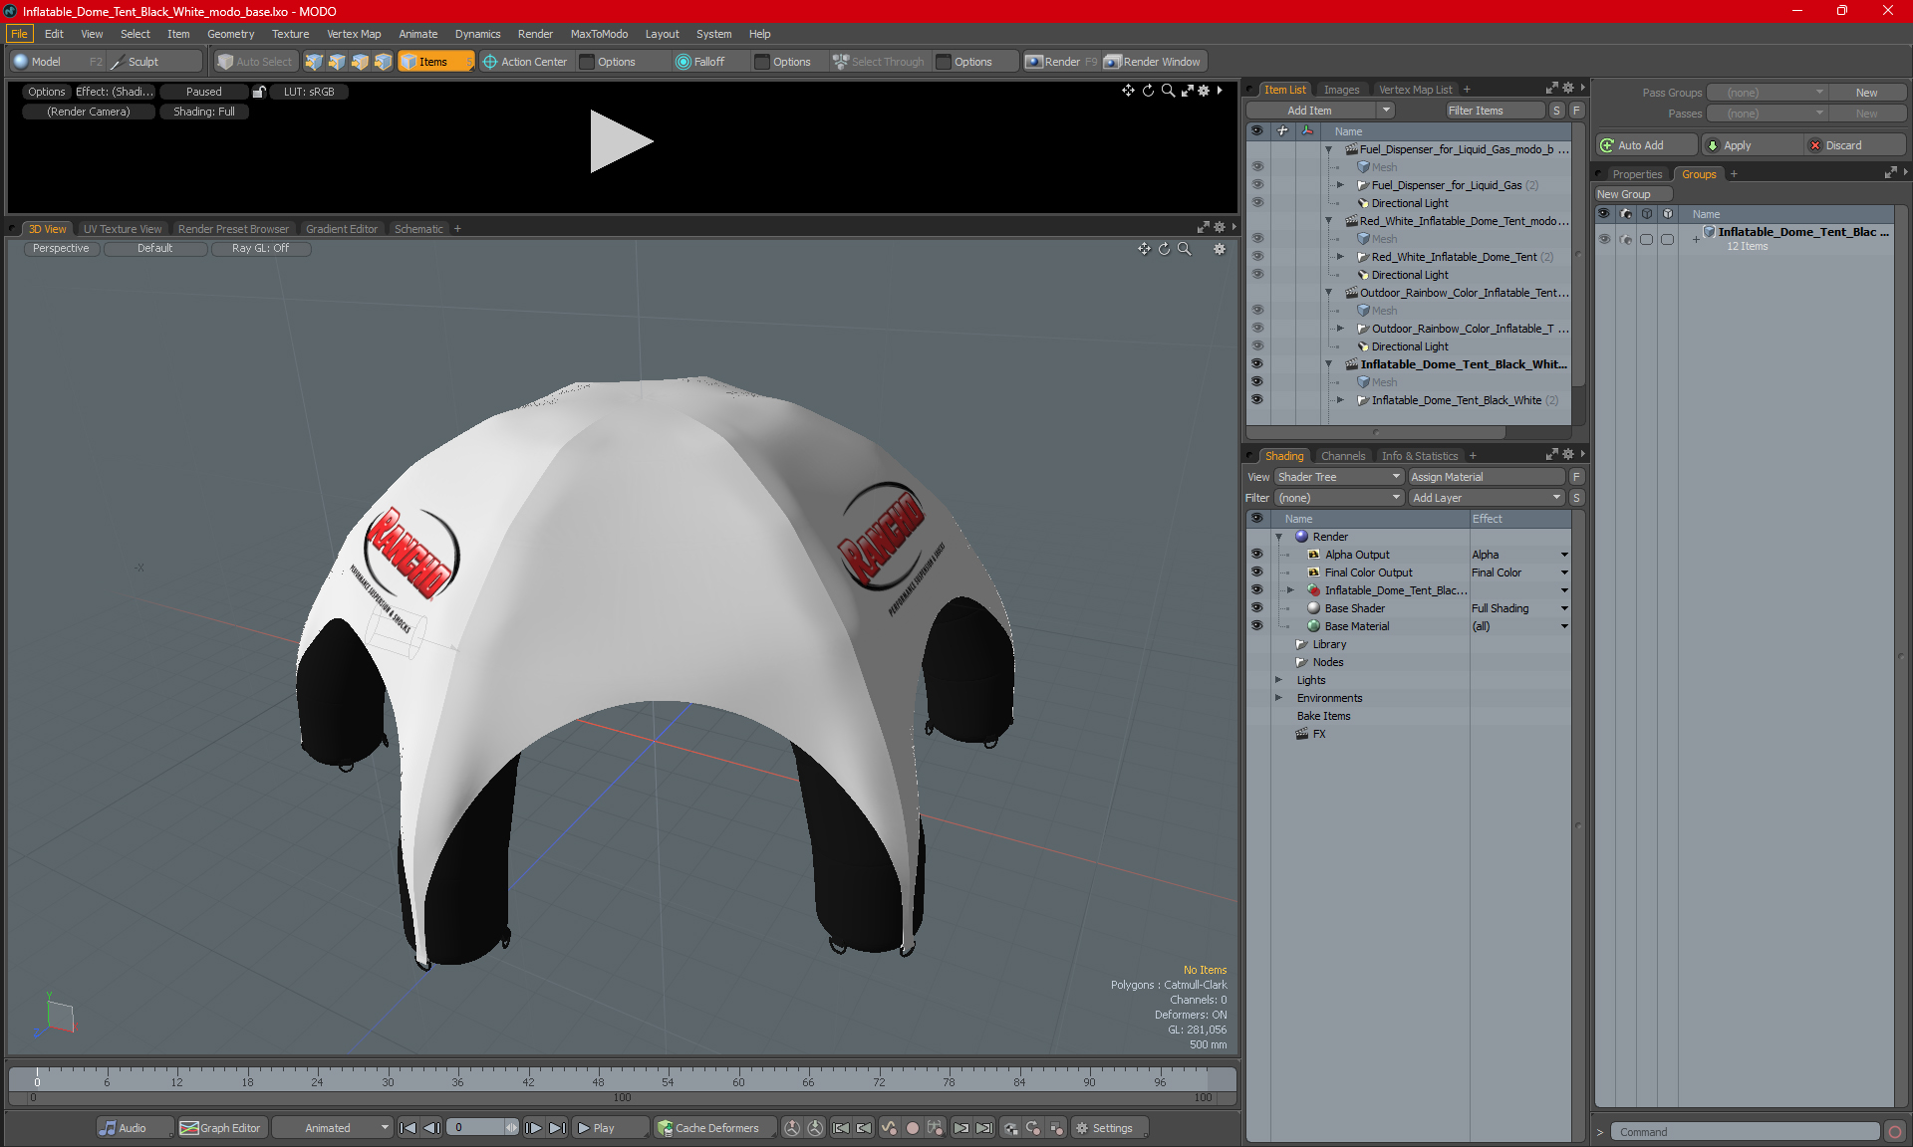
Task: Step to next frame
Action: click(x=533, y=1128)
